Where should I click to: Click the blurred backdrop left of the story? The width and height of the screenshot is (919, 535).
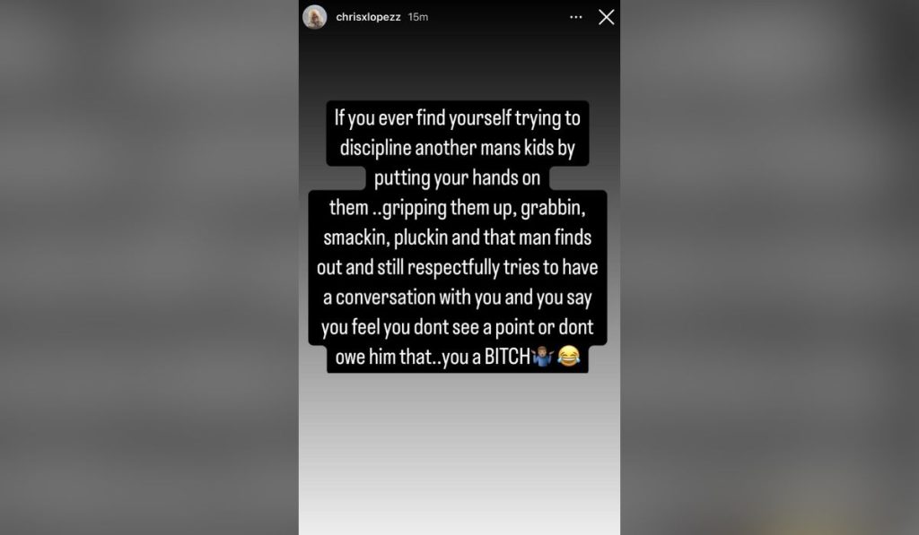coord(150,267)
